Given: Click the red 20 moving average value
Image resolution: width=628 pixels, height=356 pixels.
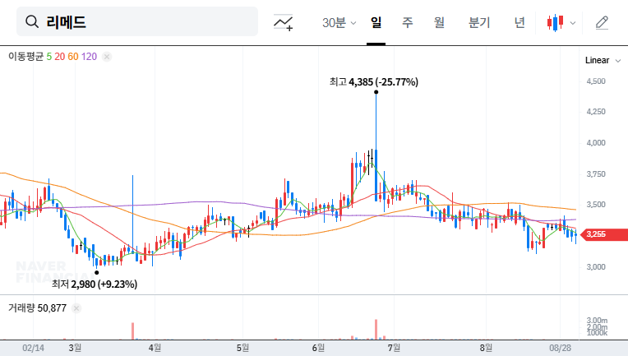Looking at the screenshot, I should [x=60, y=57].
